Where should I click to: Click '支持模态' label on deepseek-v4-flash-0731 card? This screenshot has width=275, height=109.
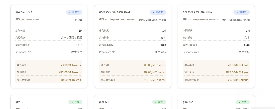tap(104, 37)
